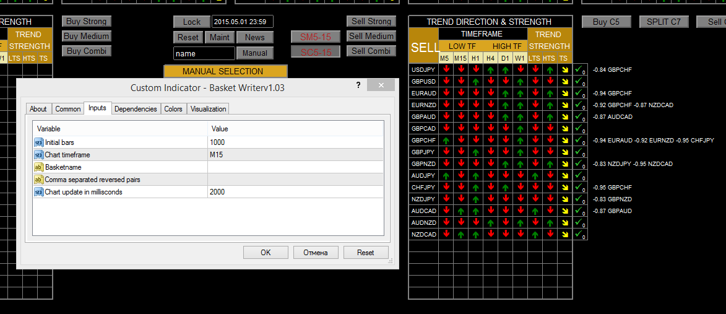726x314 pixels.
Task: Click the yellow TS arrow in NZDCAD row
Action: pyautogui.click(x=564, y=234)
